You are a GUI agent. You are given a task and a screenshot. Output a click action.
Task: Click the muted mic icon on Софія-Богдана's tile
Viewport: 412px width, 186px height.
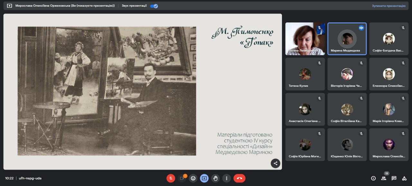403,28
